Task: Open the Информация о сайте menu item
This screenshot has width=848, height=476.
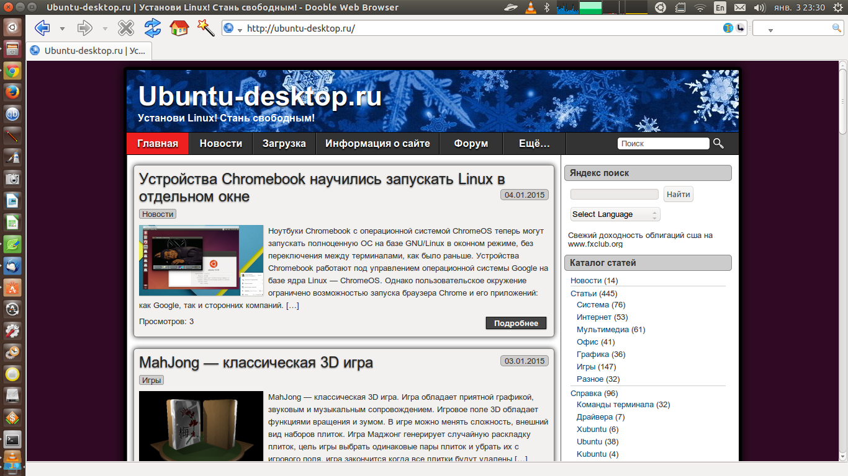Action: (x=377, y=143)
